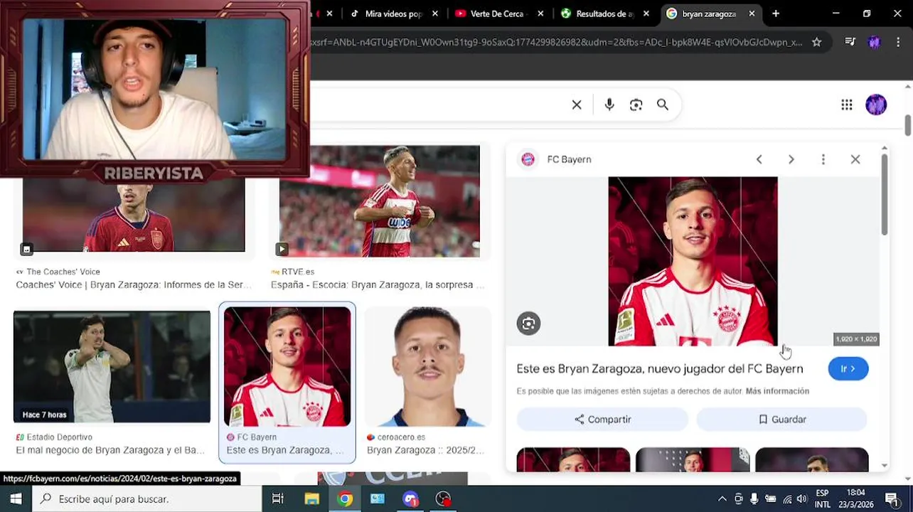Clear the Google search box
This screenshot has height=512, width=913.
click(577, 105)
